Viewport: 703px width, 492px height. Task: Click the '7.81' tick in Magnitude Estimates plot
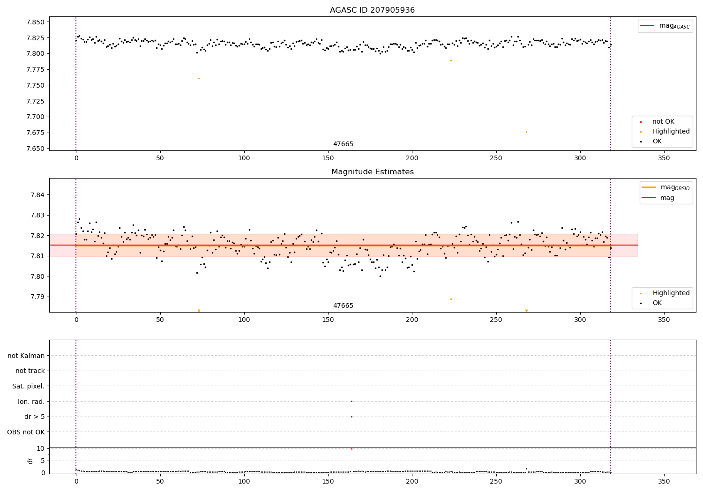37,256
